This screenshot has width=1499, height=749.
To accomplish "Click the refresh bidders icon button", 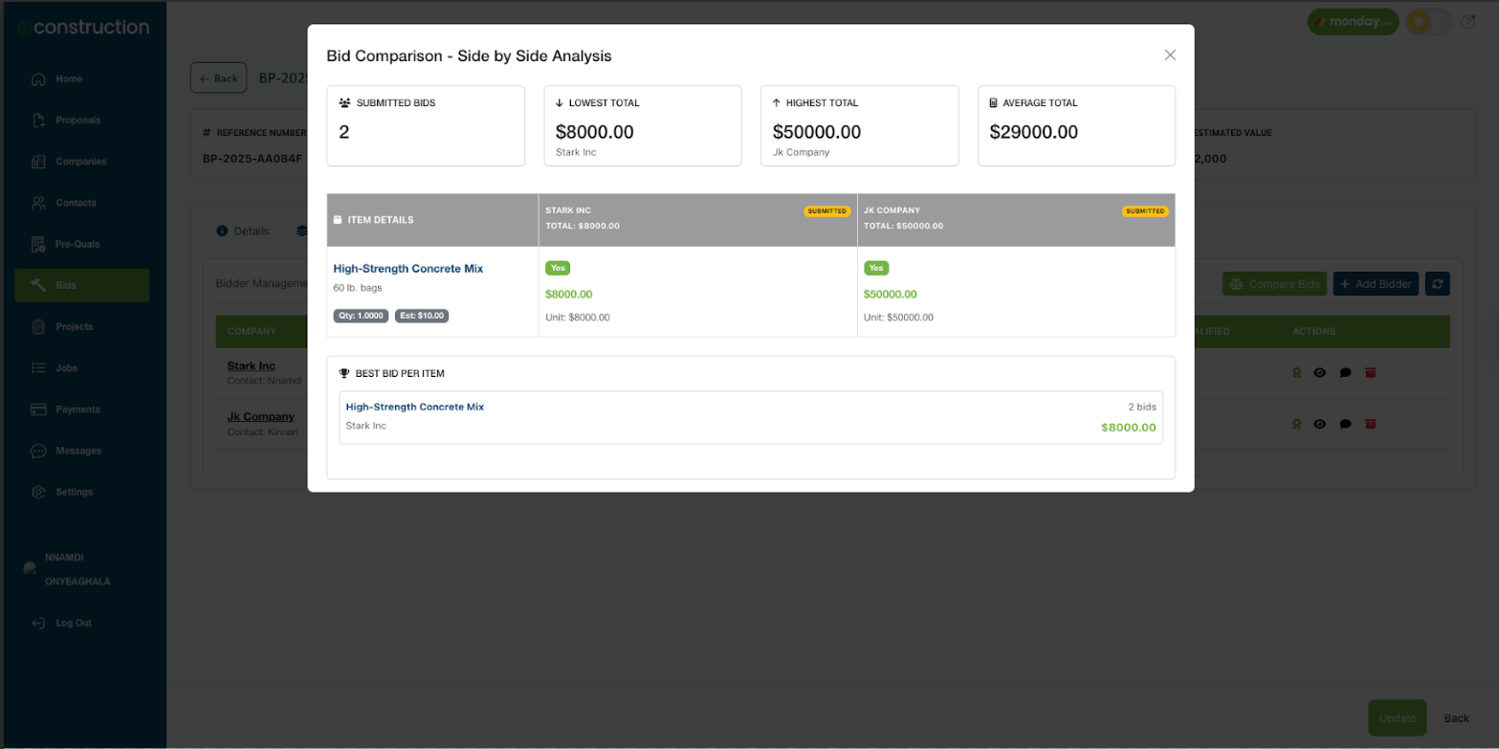I will (1437, 284).
